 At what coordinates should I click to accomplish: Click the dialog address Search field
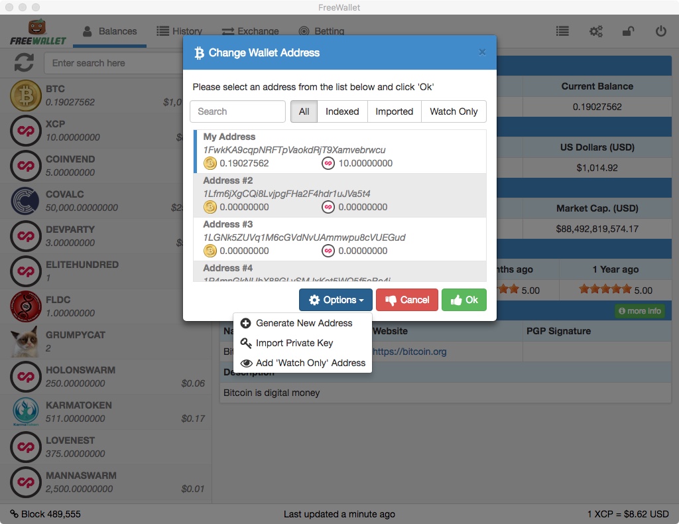[x=238, y=111]
